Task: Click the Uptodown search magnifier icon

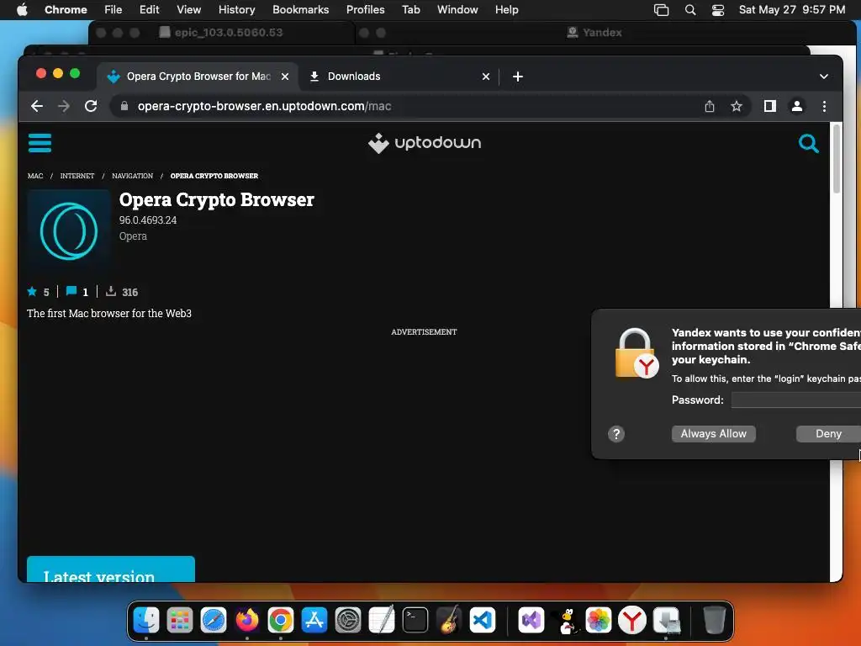Action: tap(808, 143)
